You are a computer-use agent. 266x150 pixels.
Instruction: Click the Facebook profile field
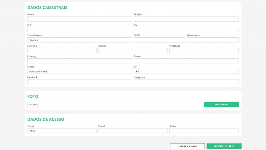pyautogui.click(x=79, y=82)
